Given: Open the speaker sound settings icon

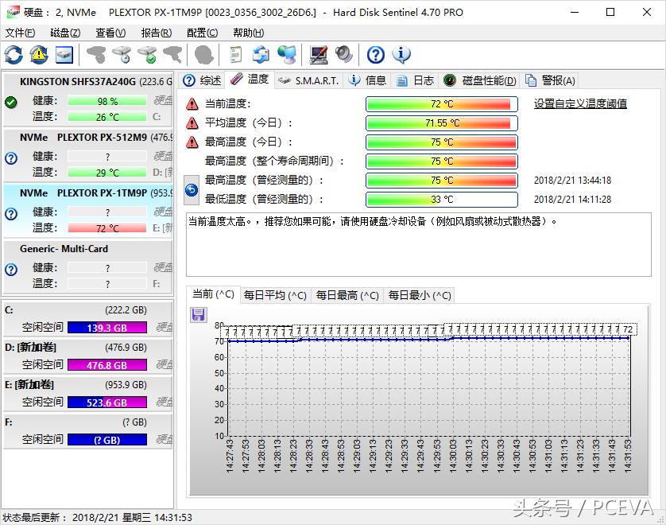Looking at the screenshot, I should pos(345,55).
